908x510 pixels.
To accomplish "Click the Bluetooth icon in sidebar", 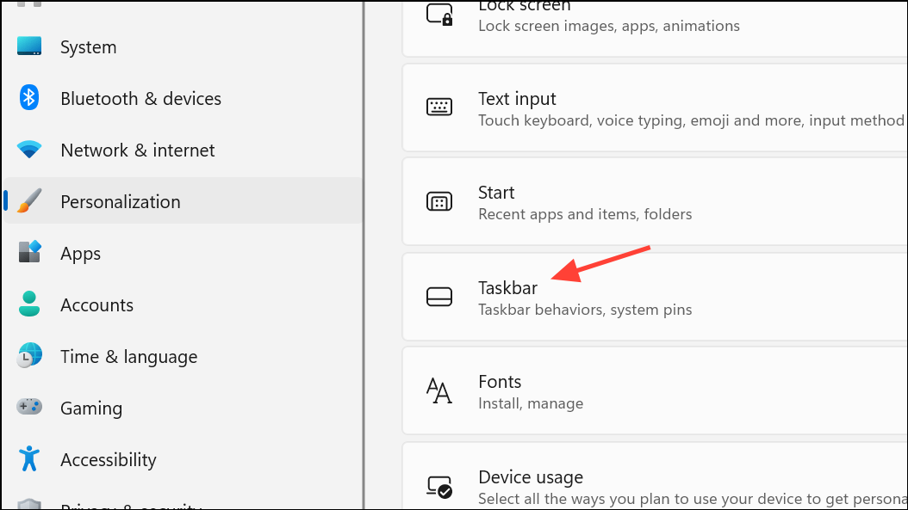I will tap(29, 98).
